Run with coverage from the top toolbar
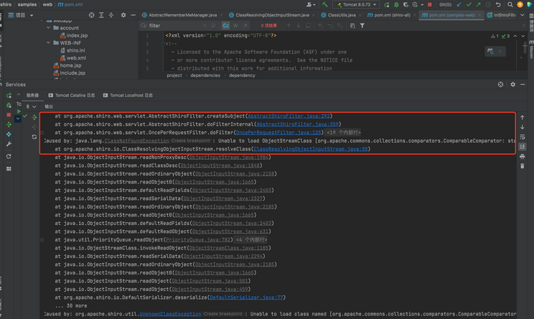The width and height of the screenshot is (534, 319). (406, 4)
